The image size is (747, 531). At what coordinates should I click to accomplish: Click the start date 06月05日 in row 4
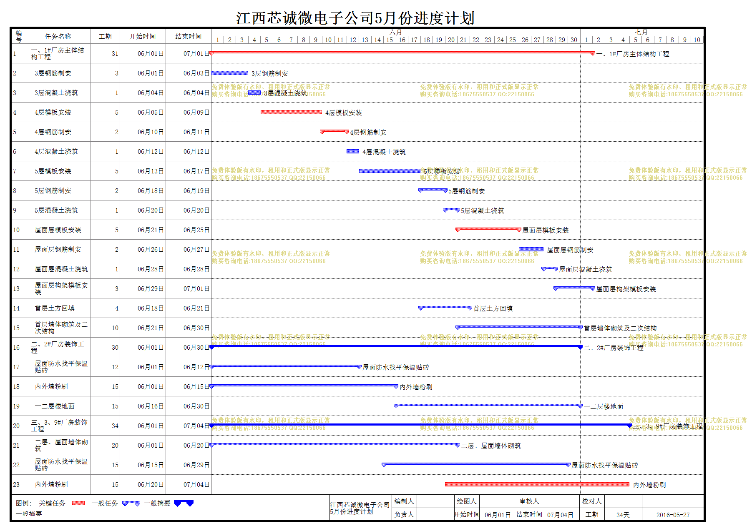pos(151,113)
